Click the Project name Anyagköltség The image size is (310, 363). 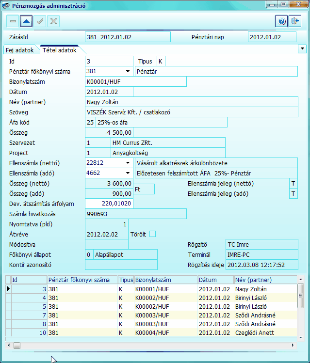[x=168, y=153]
